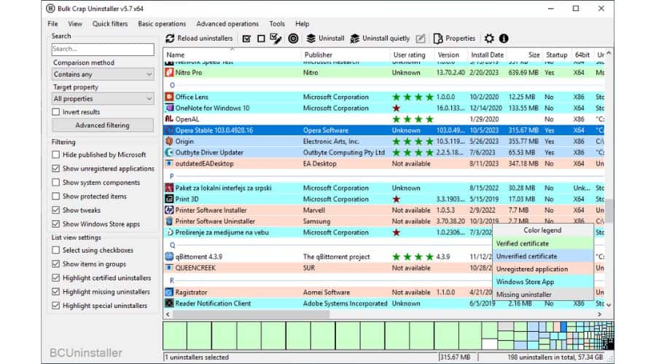656x364 pixels.
Task: Click the Paket za lokalni interfejs icon
Action: (x=169, y=188)
